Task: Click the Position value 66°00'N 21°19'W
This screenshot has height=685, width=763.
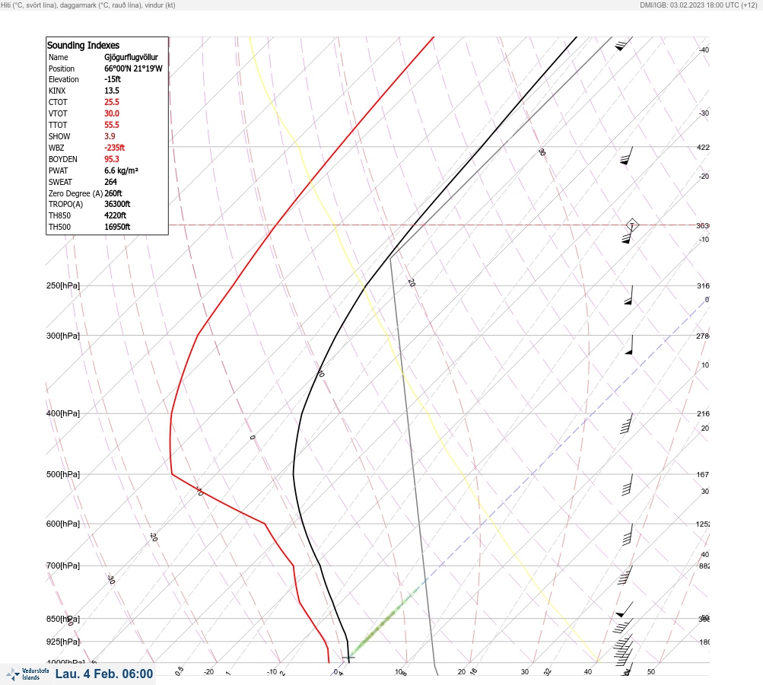Action: (x=133, y=68)
